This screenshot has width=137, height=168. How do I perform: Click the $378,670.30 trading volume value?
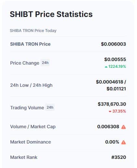coord(112,104)
